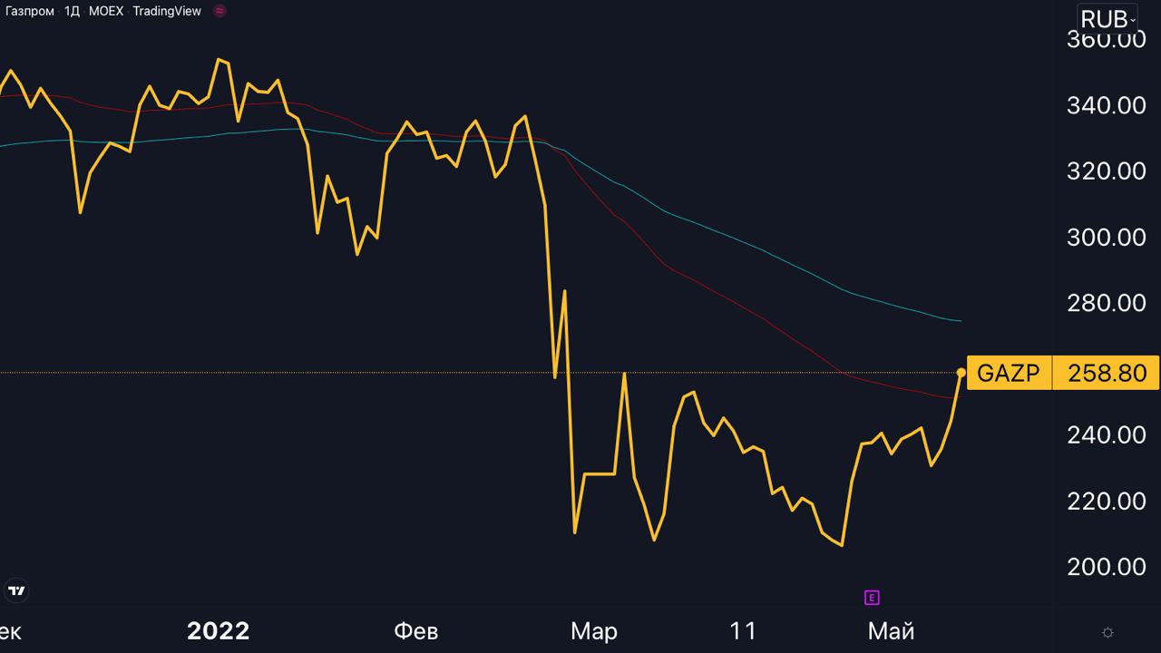Screen dimensions: 1161x653
Task: Click the 200.00 price scale label
Action: 1106,567
